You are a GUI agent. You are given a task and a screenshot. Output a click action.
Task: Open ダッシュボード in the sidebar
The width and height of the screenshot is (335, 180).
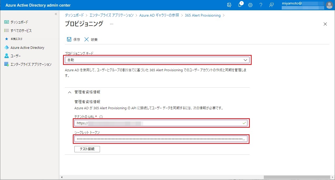19,22
